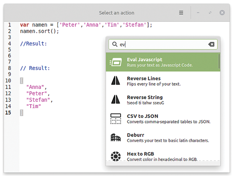Click the Eval Javascript window icon
This screenshot has width=234, height=178.
pyautogui.click(x=116, y=62)
